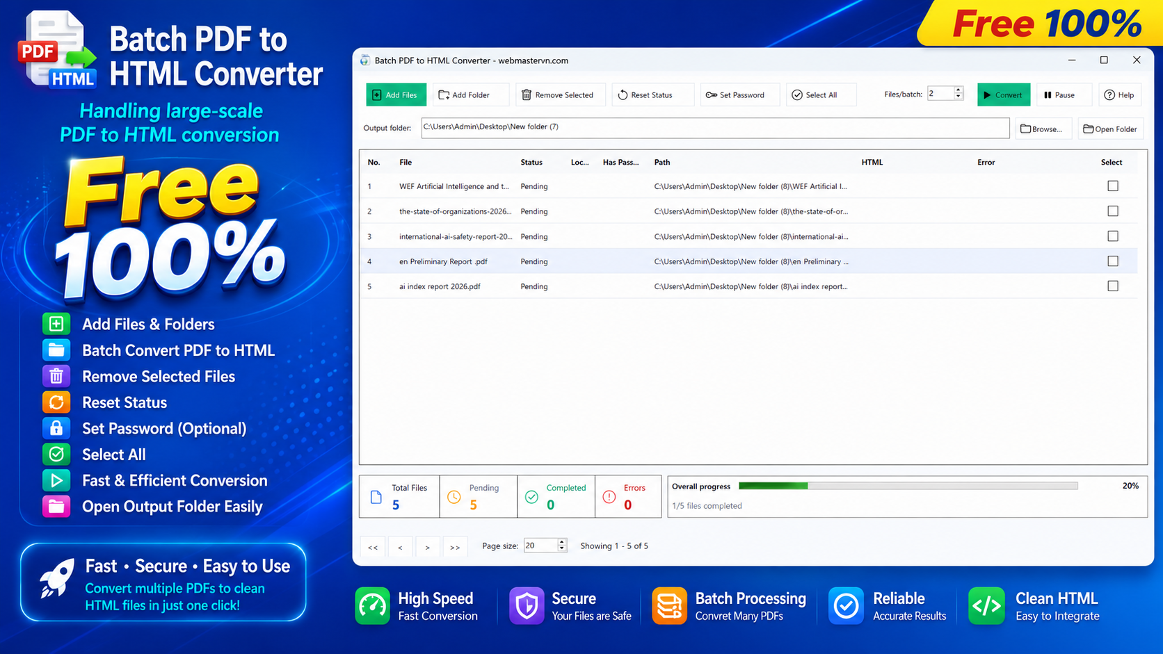Click Pending status of row 1
Viewport: 1163px width, 654px height.
pos(534,186)
